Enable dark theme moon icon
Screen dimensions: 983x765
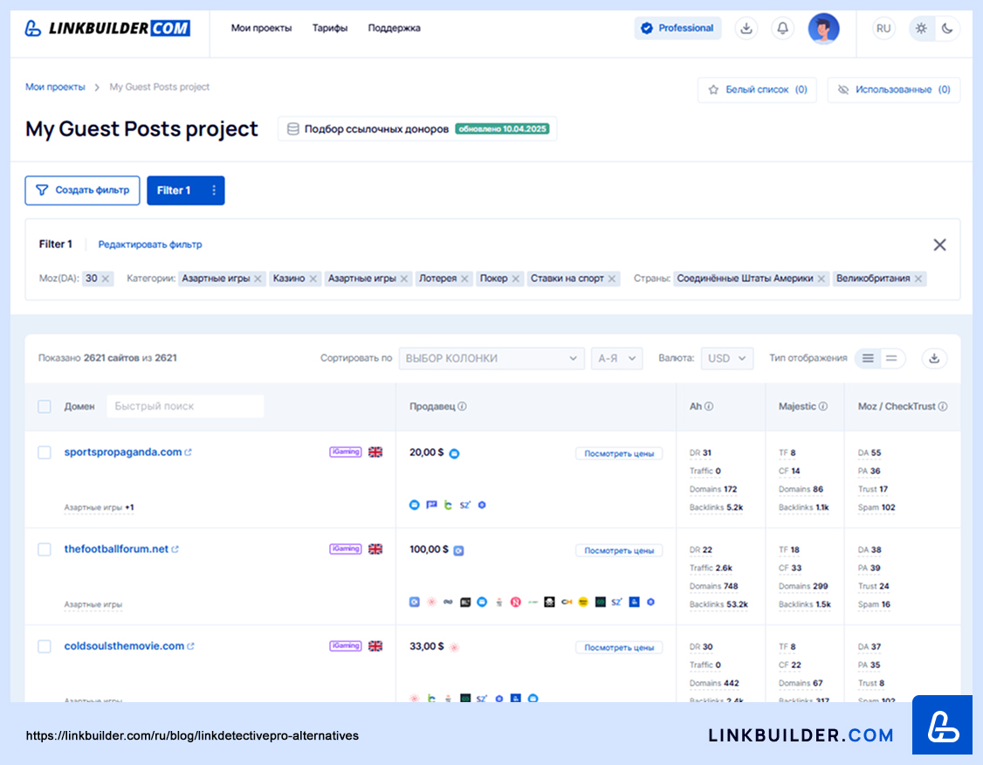coord(947,28)
